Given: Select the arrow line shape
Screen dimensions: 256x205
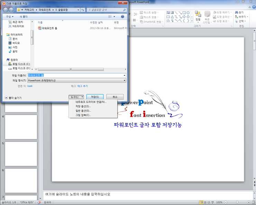Looking at the screenshot, I should [180, 13].
